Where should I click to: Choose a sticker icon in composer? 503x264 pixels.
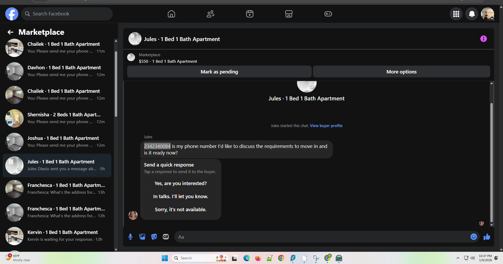click(154, 237)
